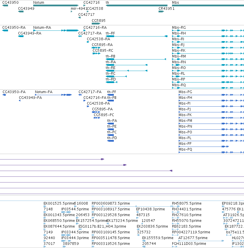
Task: Click Mbs-RK transcript
Action: [208, 53]
